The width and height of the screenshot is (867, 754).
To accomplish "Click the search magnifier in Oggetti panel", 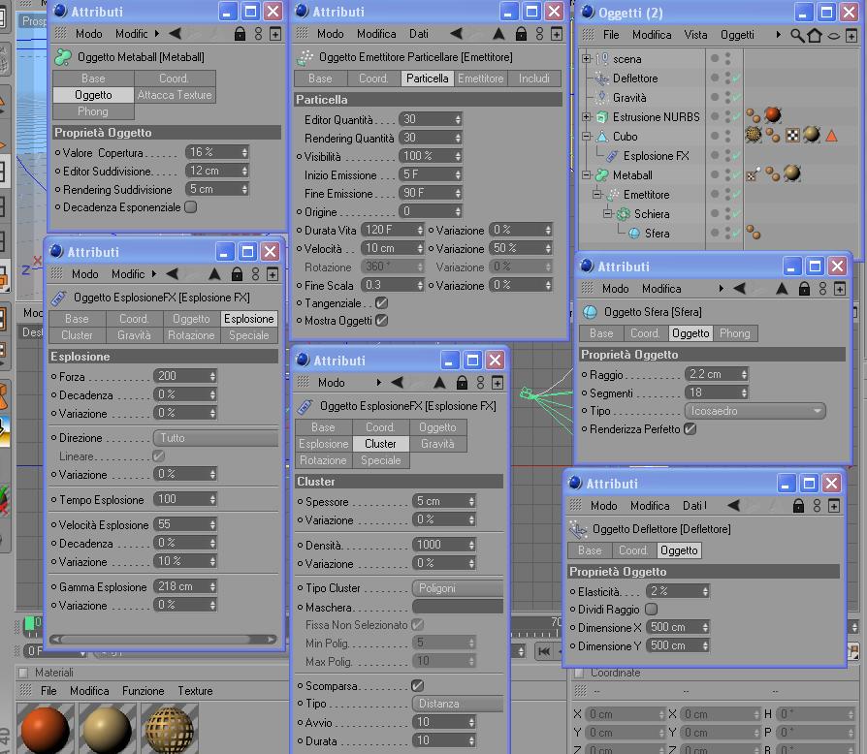I will tap(797, 35).
